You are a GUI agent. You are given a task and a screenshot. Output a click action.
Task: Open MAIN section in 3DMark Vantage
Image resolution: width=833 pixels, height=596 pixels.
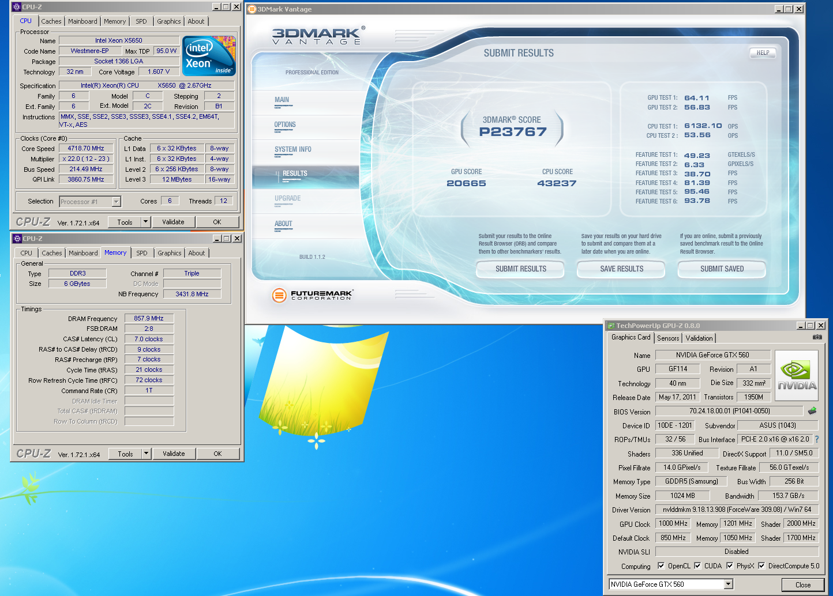point(282,100)
